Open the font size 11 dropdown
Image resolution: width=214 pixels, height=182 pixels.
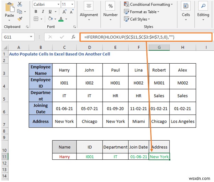(72, 4)
